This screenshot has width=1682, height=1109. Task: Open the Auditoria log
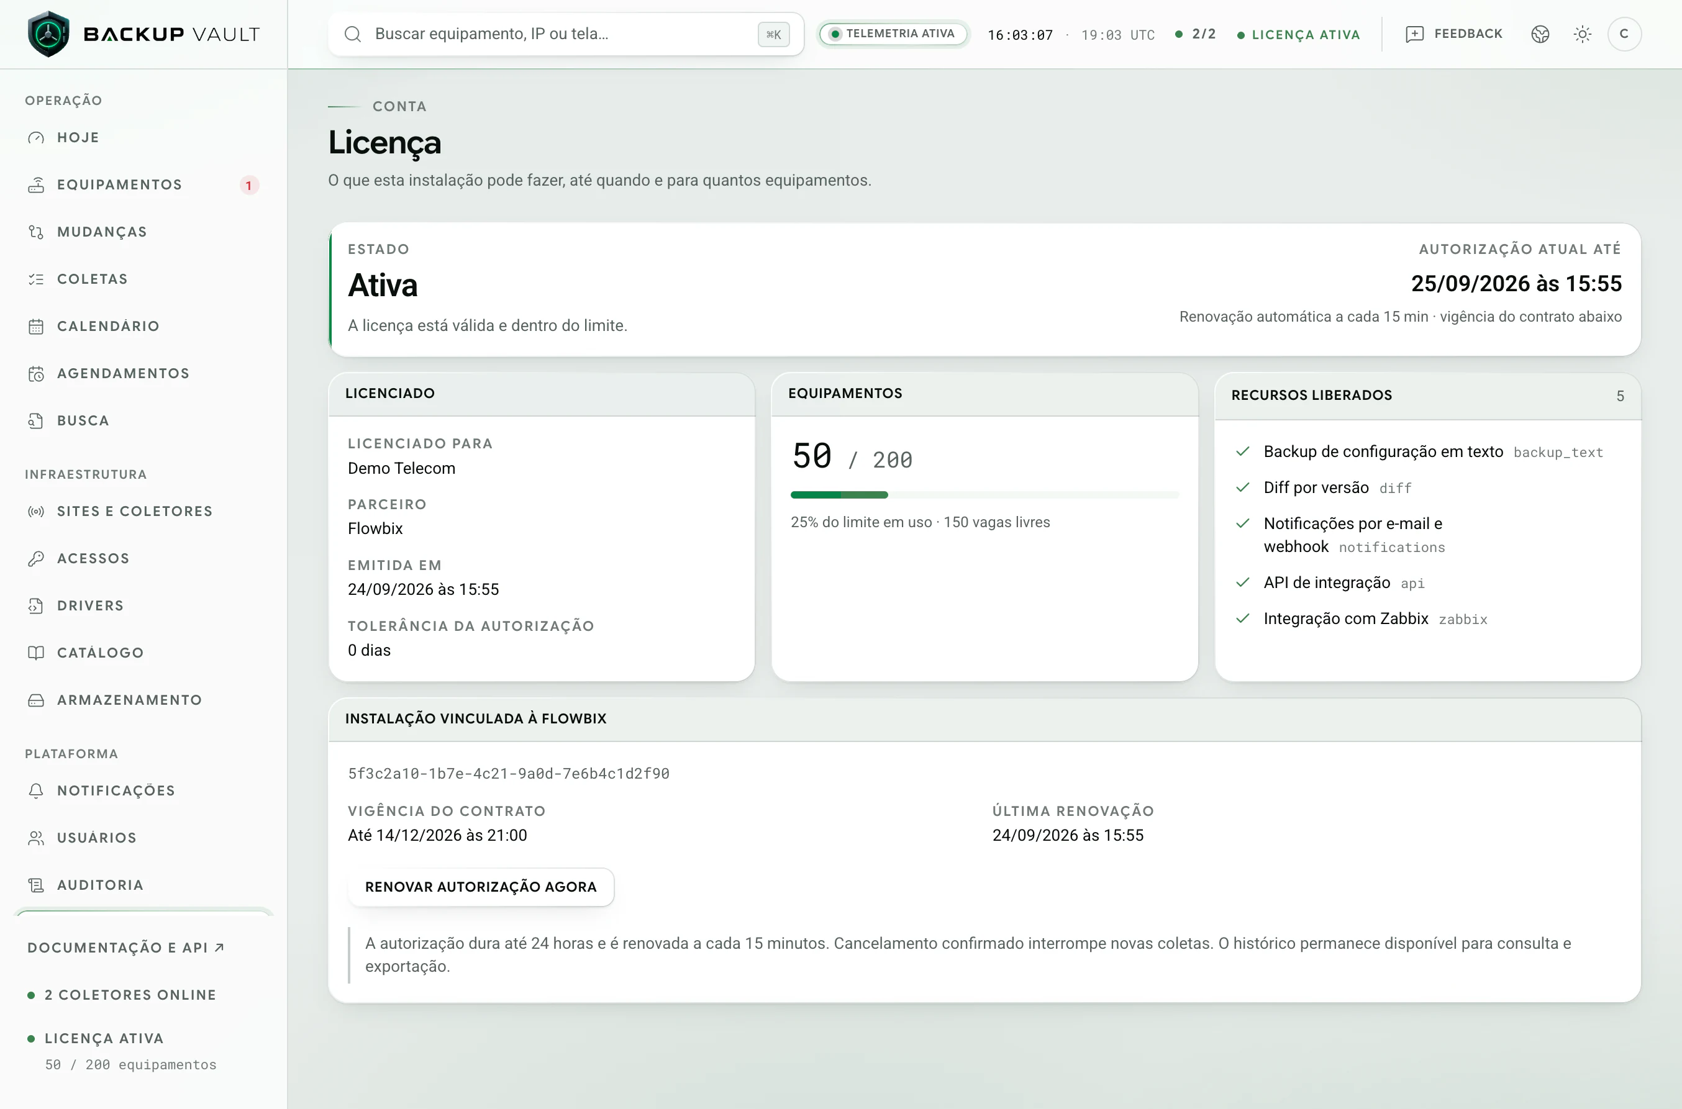[x=143, y=885]
